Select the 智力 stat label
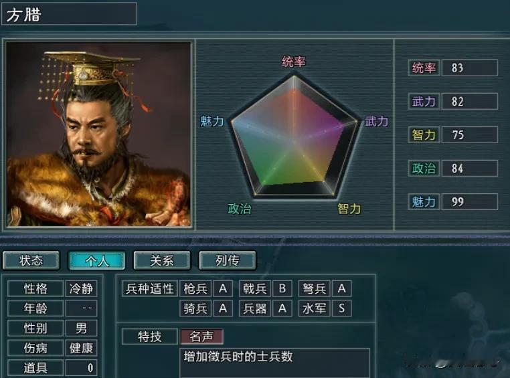Viewport: 510px width, 378px height. pyautogui.click(x=424, y=135)
